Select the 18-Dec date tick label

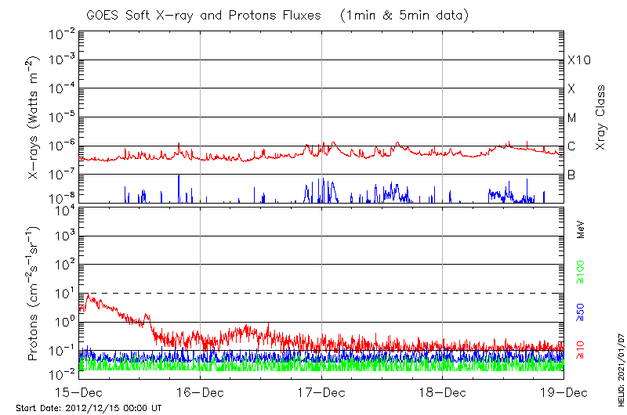point(443,392)
